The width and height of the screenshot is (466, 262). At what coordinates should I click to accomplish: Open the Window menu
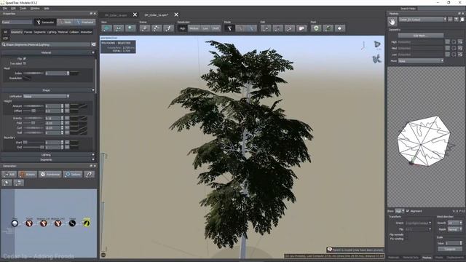(x=35, y=8)
